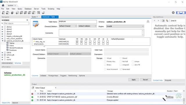Click the Table Name input field
This screenshot has height=105, width=186.
point(78,22)
